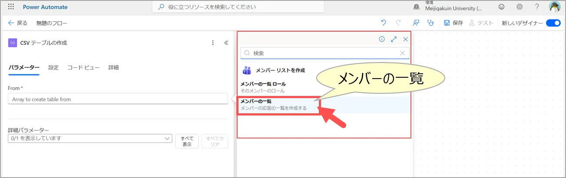Open the feedback smiley icon
Image resolution: width=566 pixels, height=178 pixels.
(x=502, y=7)
